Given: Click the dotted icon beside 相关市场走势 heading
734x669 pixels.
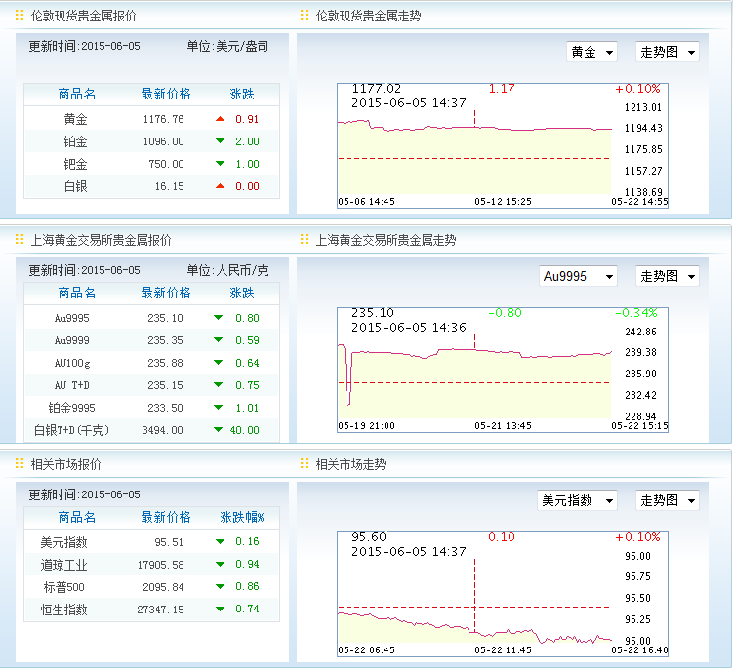Looking at the screenshot, I should 305,464.
